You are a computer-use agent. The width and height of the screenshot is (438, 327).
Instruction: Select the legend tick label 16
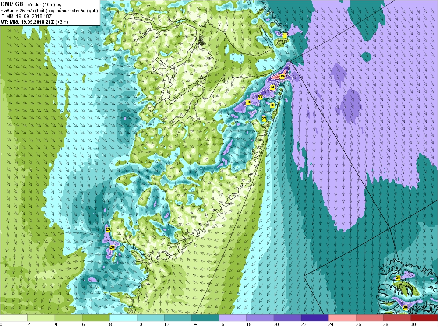pyautogui.click(x=222, y=324)
